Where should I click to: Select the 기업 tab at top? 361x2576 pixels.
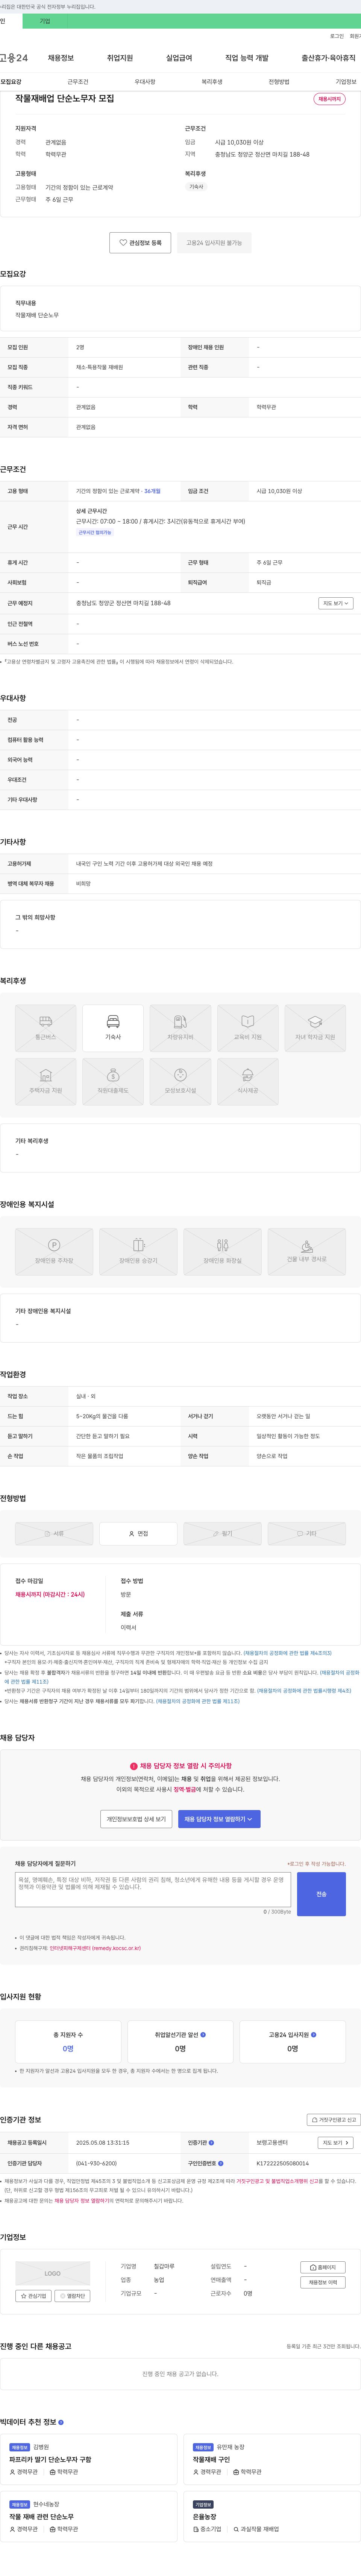click(x=45, y=21)
